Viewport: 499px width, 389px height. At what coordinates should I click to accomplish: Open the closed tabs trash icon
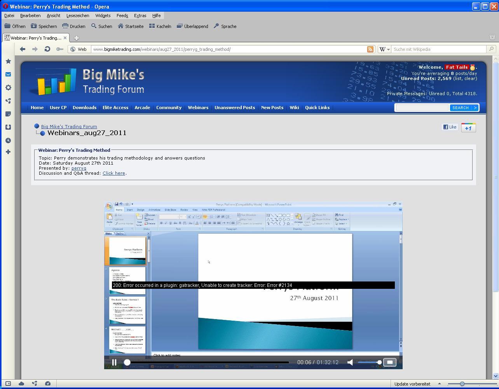tap(492, 37)
